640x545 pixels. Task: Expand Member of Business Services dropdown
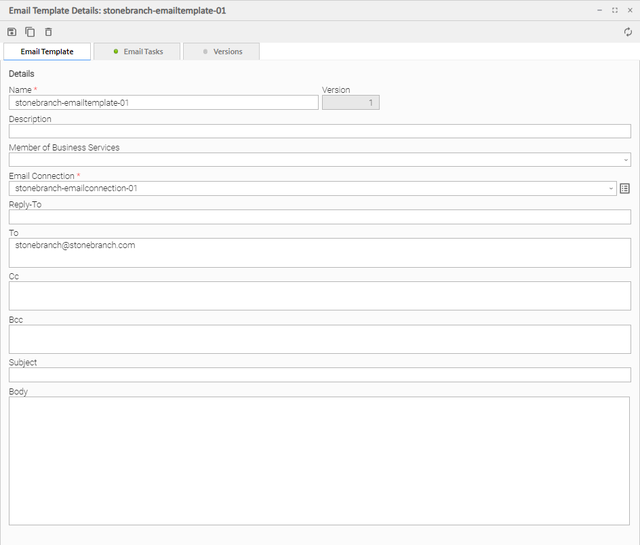coord(625,160)
